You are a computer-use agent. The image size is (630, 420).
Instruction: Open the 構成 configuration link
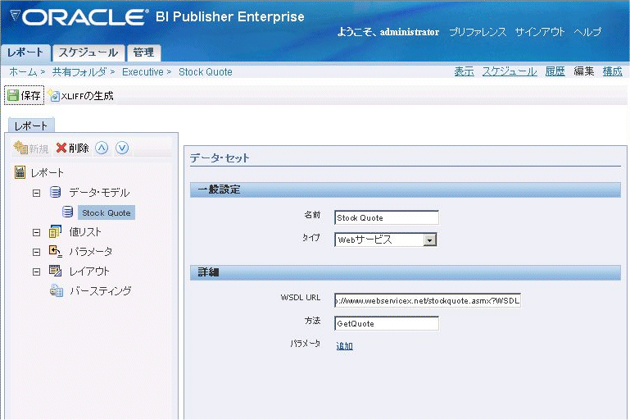point(612,71)
